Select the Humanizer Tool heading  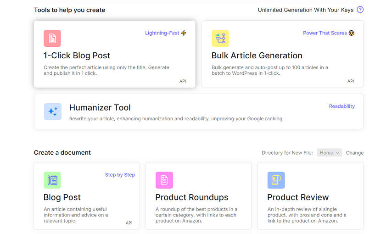pos(100,107)
